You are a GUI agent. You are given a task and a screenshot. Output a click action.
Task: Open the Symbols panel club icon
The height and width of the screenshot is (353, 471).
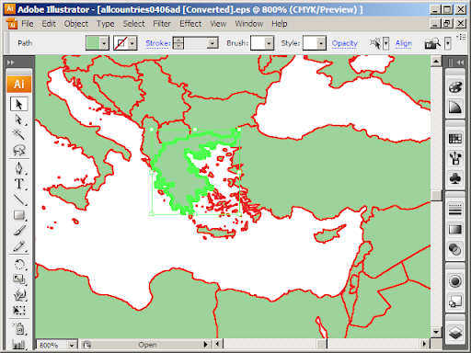455,177
